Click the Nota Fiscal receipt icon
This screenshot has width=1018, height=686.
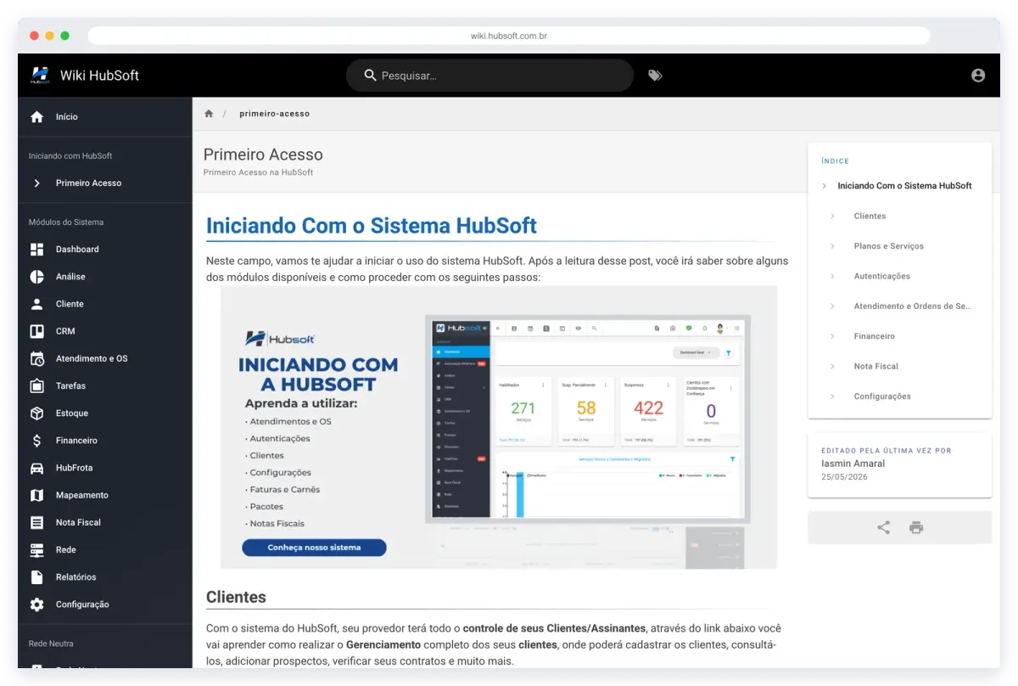click(x=36, y=522)
